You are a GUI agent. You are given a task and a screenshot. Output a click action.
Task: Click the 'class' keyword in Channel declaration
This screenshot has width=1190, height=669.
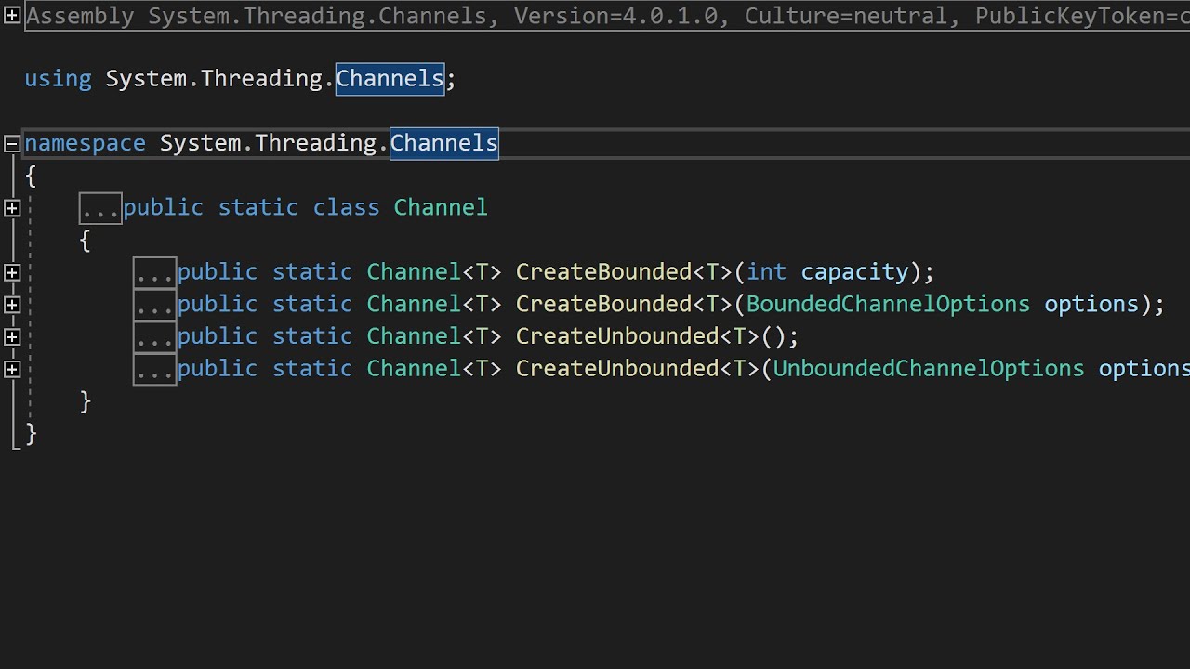coord(346,207)
